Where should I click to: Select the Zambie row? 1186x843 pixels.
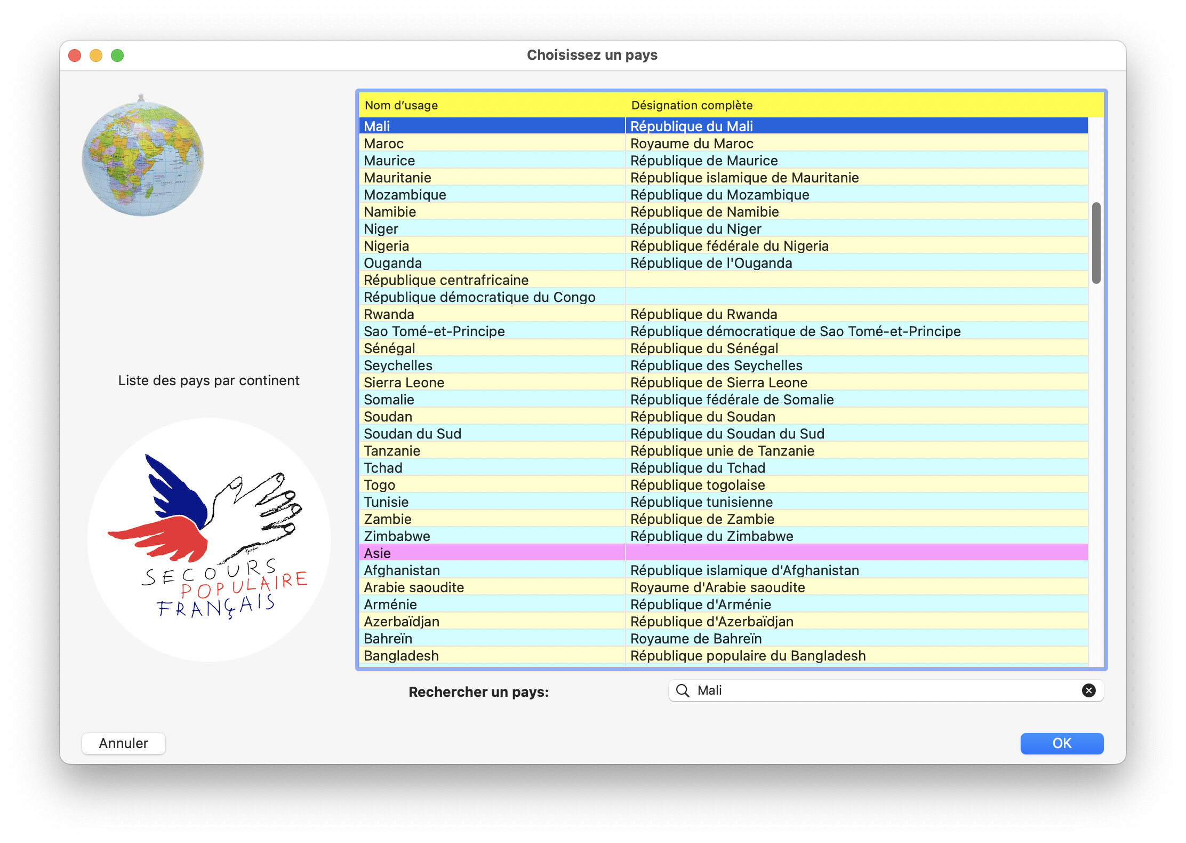coord(724,519)
